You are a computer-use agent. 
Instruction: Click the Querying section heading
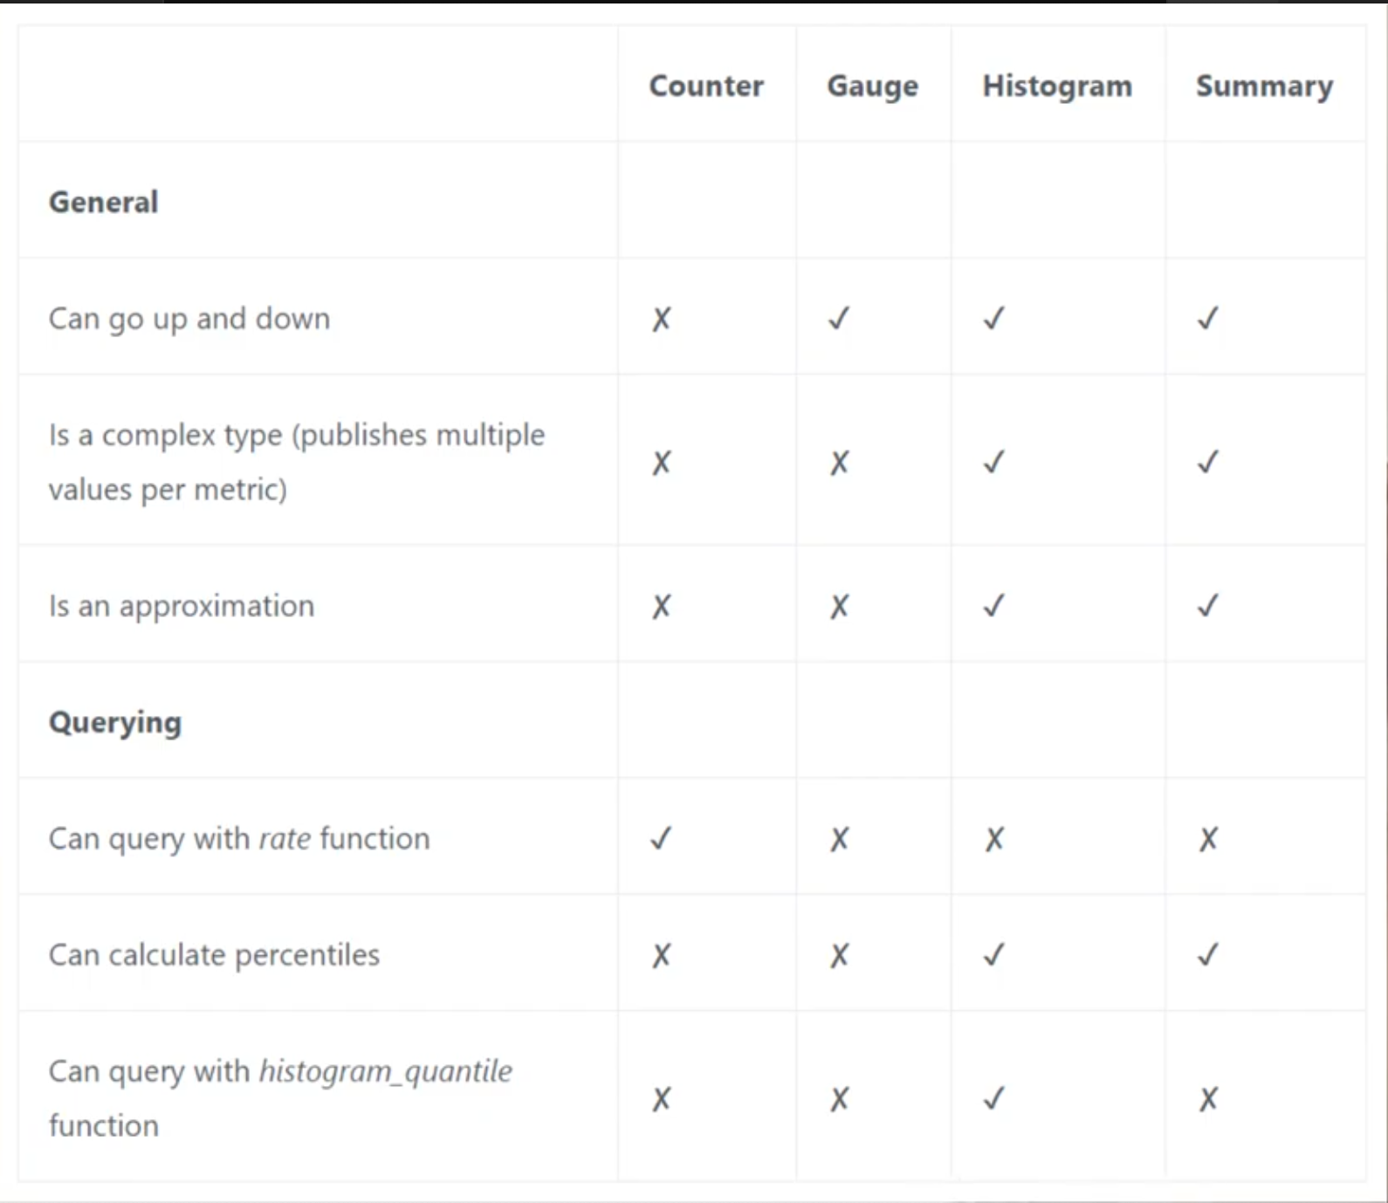(115, 722)
